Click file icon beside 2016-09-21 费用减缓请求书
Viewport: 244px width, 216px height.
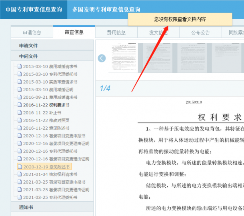click(x=20, y=97)
